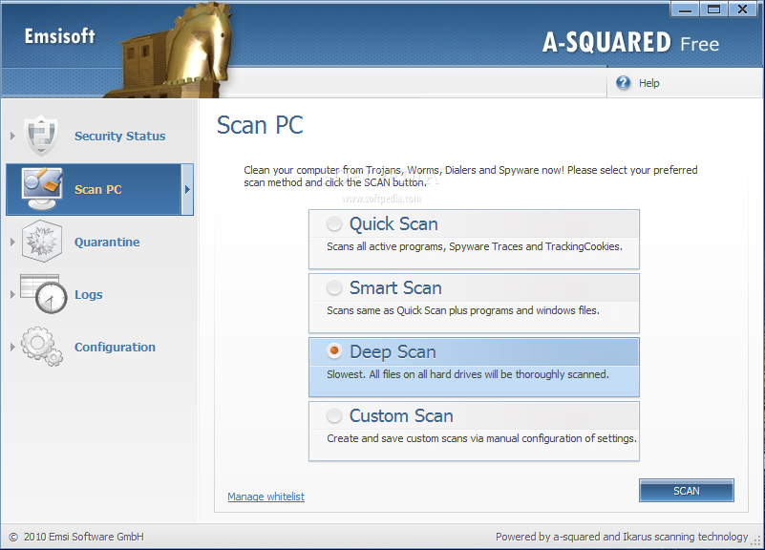765x550 pixels.
Task: Click the blue Help question mark icon
Action: [624, 83]
